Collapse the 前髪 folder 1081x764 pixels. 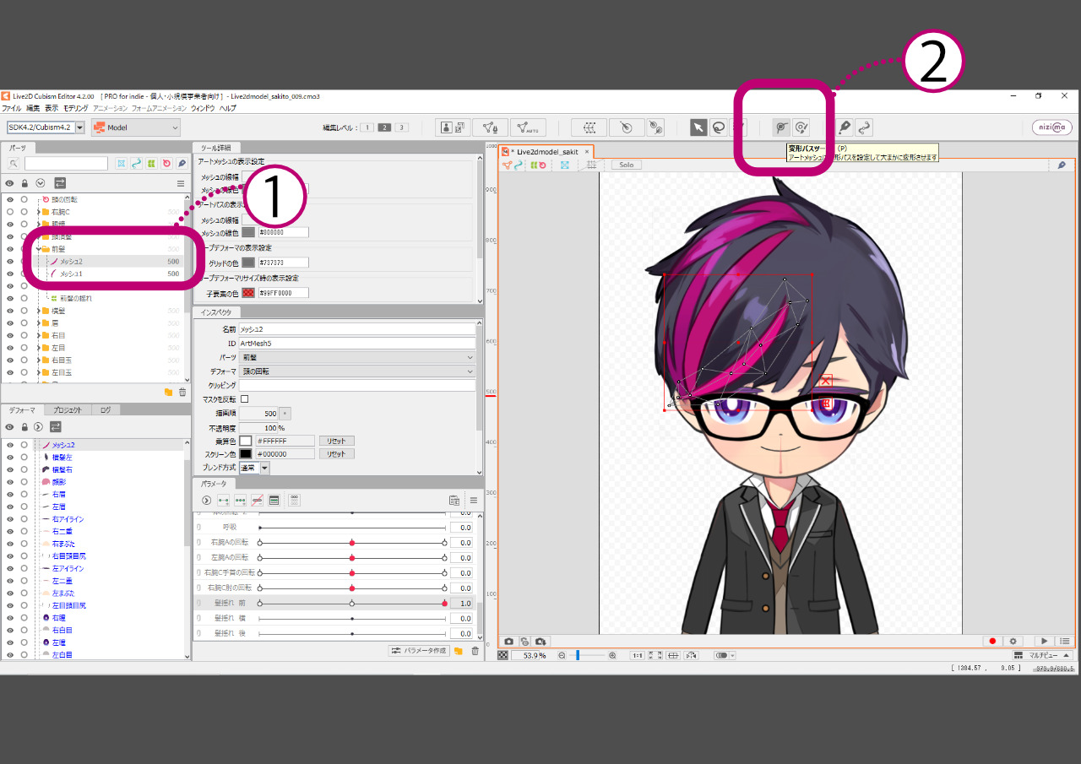coord(39,249)
